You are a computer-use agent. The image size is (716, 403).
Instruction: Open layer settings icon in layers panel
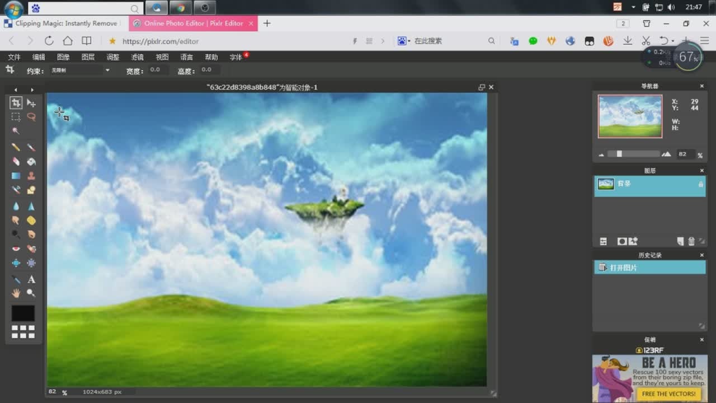(603, 241)
